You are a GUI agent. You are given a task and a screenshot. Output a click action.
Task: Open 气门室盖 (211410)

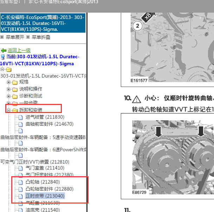(45, 168)
